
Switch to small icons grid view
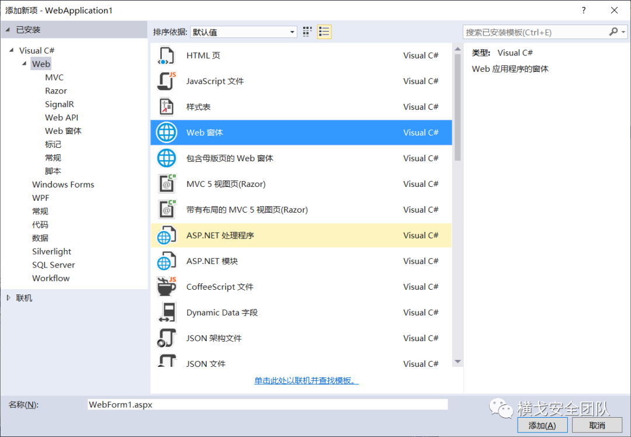(x=307, y=32)
